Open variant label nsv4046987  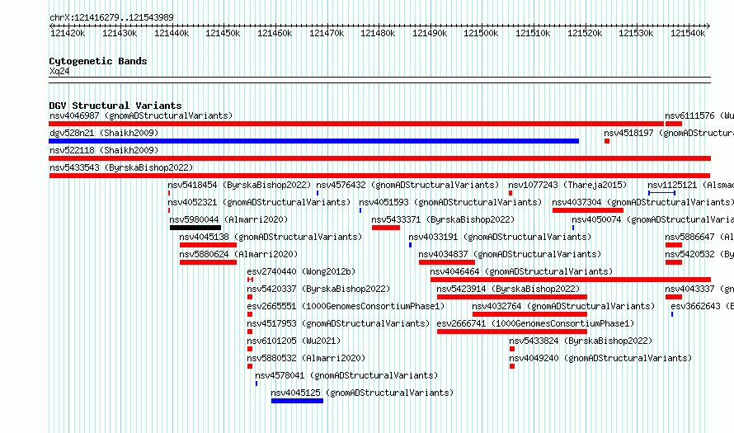pos(141,115)
